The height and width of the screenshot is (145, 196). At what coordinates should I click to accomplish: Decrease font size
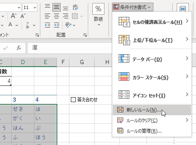pyautogui.click(x=23, y=16)
